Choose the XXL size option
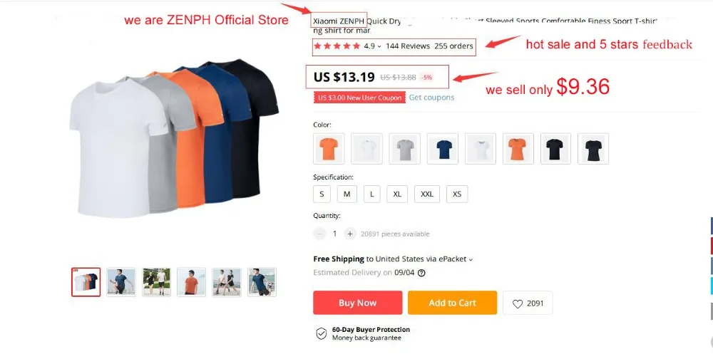This screenshot has height=354, width=713. 427,194
